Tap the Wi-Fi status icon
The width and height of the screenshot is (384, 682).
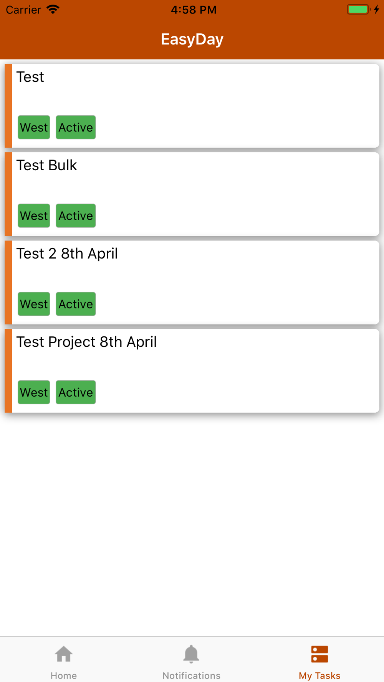tap(53, 9)
